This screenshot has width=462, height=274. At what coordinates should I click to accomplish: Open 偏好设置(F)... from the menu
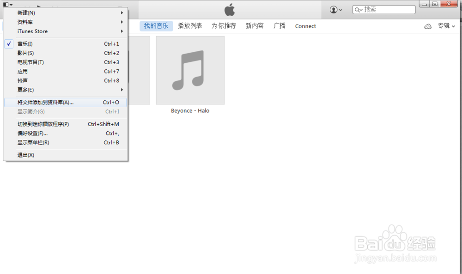pos(66,133)
